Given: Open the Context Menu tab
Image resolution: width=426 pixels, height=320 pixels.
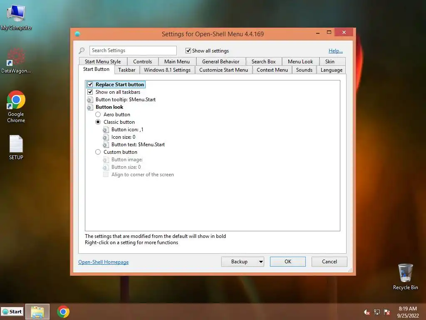Looking at the screenshot, I should click(x=272, y=70).
